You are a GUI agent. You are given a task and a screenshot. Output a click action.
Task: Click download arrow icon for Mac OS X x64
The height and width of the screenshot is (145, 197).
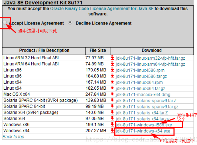coord(112,94)
